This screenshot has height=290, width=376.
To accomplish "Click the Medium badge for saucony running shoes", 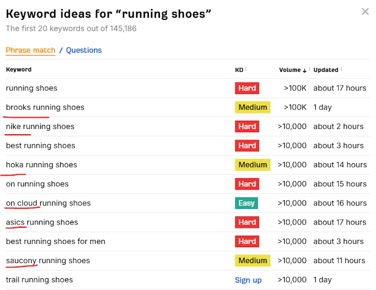I will pos(252,260).
